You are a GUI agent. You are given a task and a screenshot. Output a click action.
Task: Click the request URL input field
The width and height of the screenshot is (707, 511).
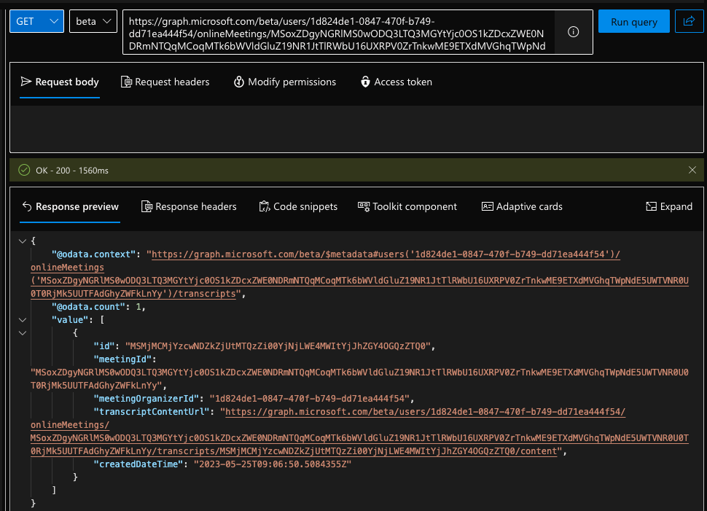pyautogui.click(x=338, y=34)
